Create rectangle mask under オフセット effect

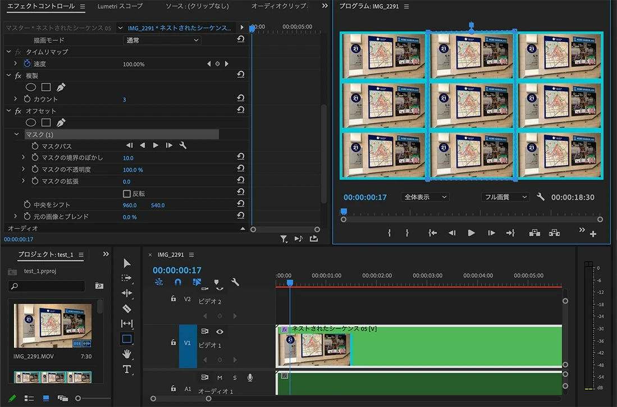point(46,122)
